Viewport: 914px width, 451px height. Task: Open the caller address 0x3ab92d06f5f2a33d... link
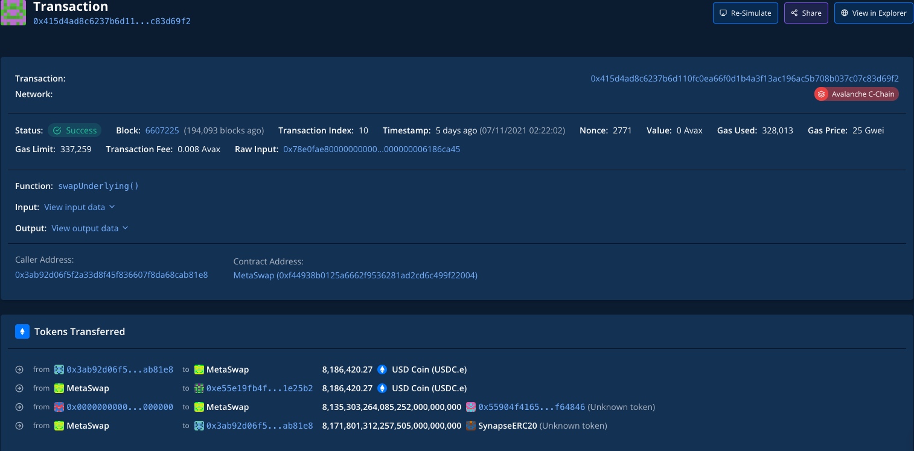tap(112, 275)
